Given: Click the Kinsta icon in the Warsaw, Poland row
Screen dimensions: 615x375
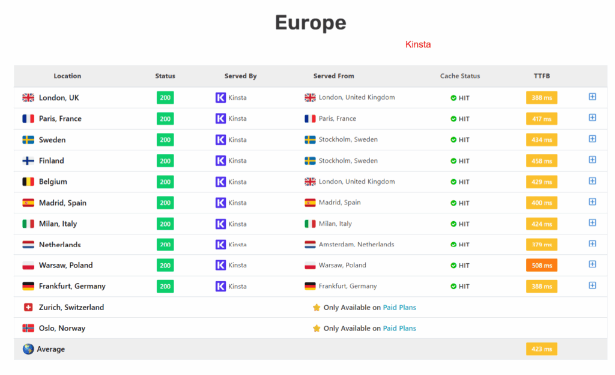Looking at the screenshot, I should (x=221, y=265).
